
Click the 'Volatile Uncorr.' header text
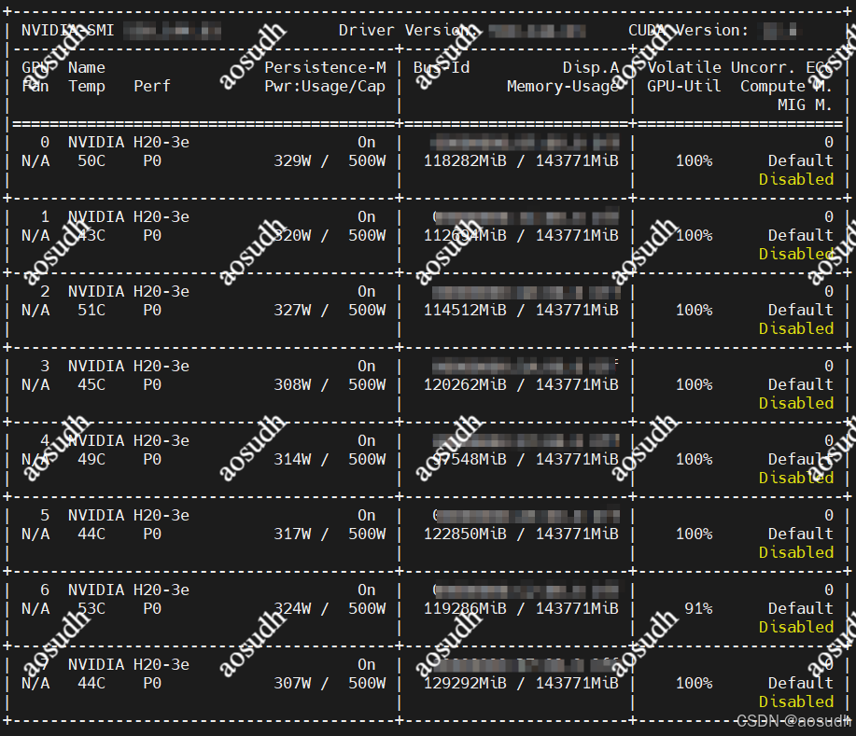(721, 68)
